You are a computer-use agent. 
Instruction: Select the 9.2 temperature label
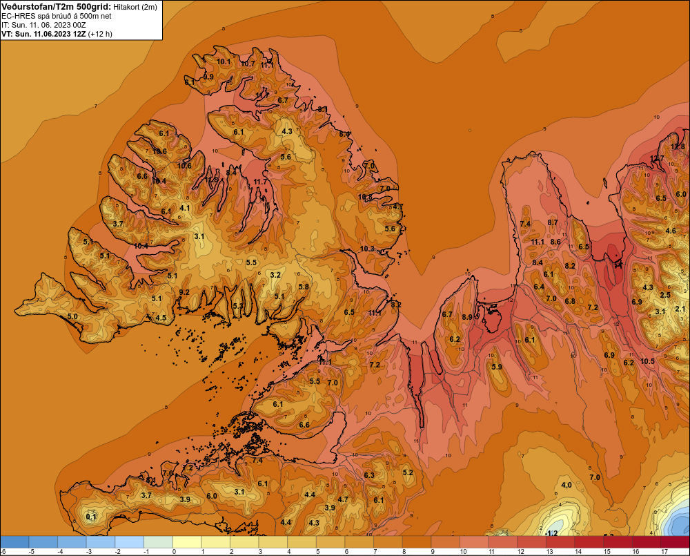[184, 292]
